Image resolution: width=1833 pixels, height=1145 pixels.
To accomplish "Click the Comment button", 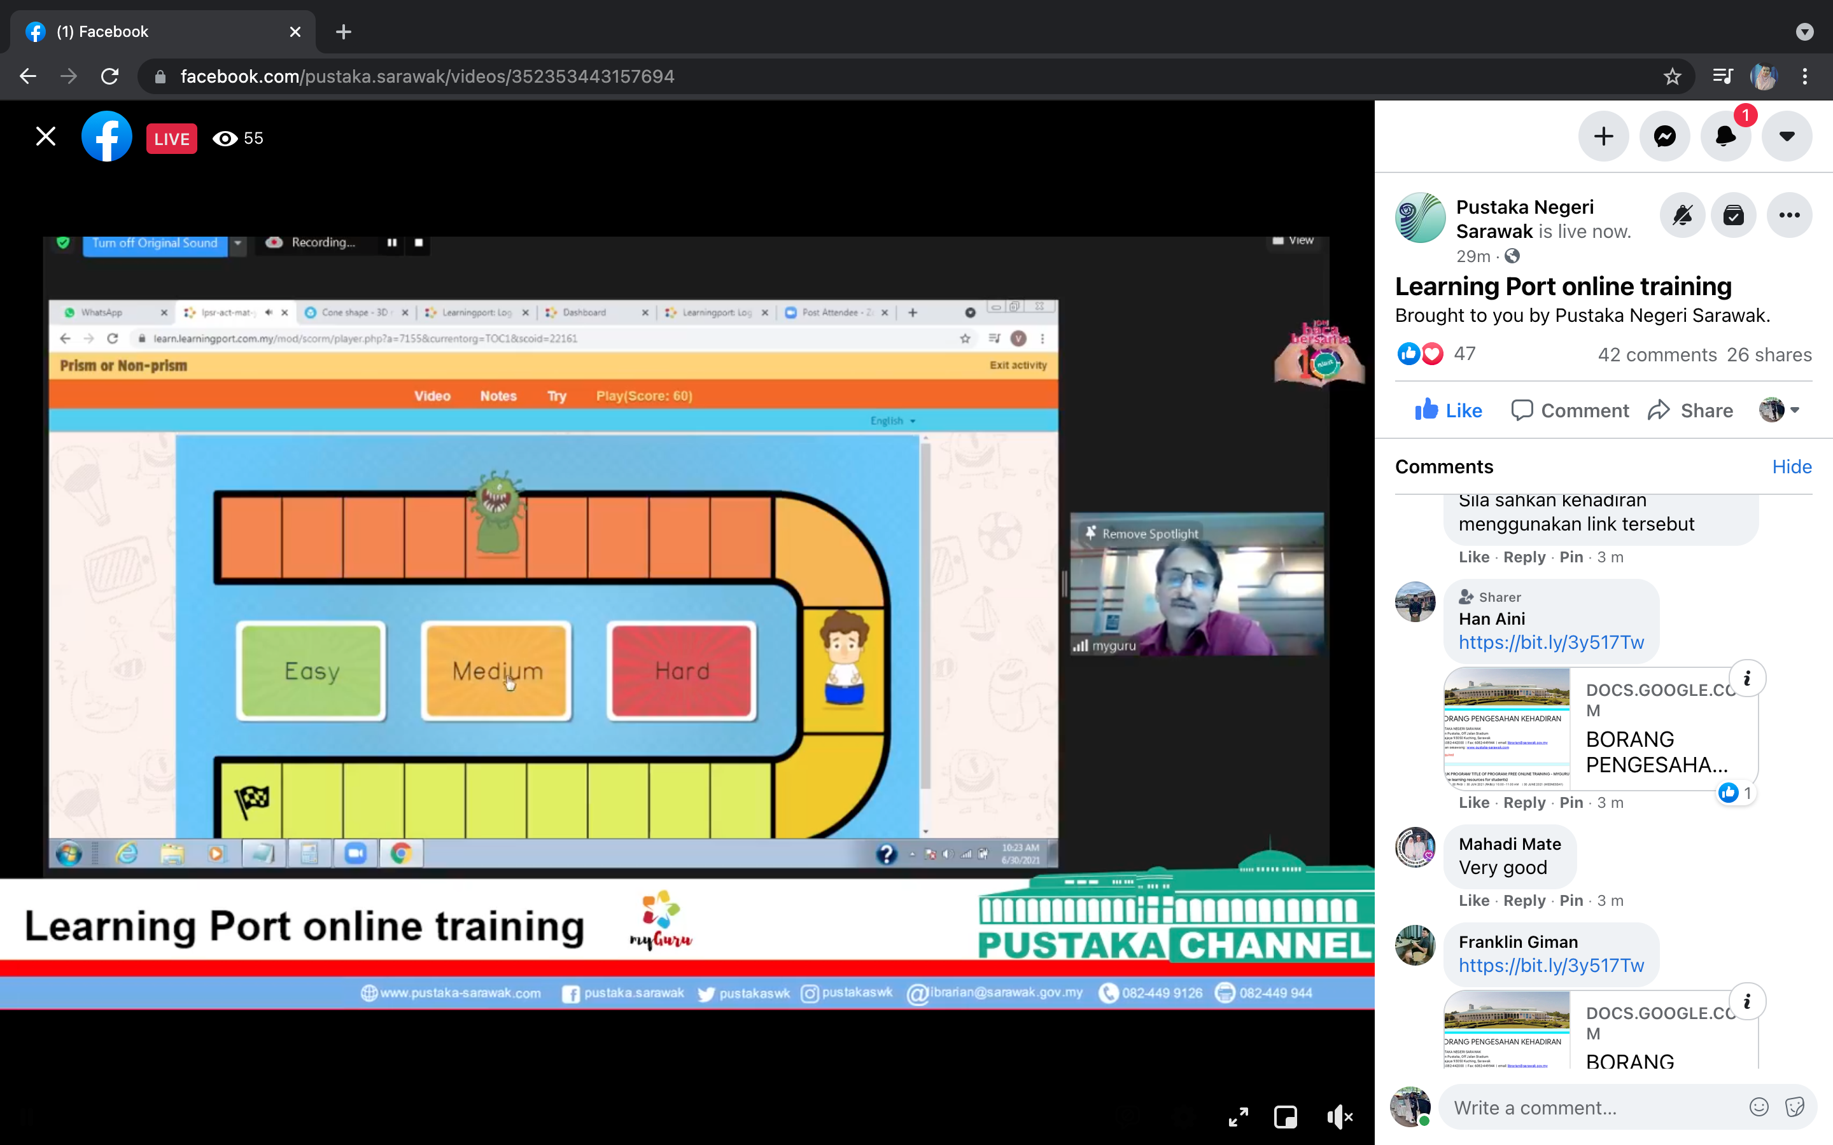I will tap(1570, 410).
